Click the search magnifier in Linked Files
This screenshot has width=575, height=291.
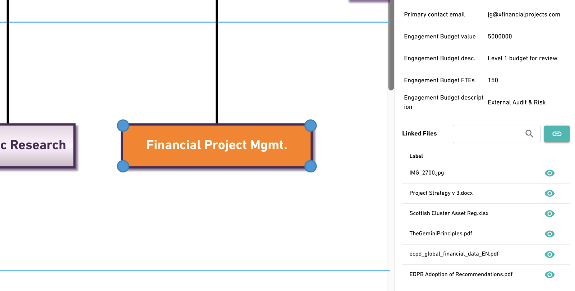coord(529,134)
